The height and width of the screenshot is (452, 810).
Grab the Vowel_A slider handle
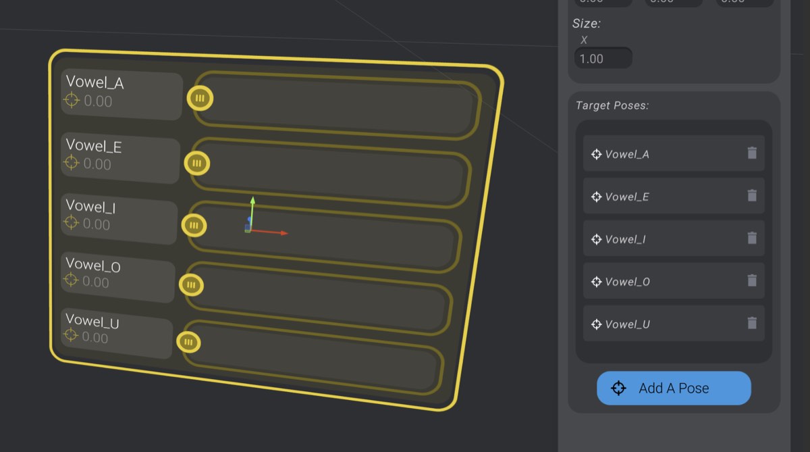coord(199,99)
